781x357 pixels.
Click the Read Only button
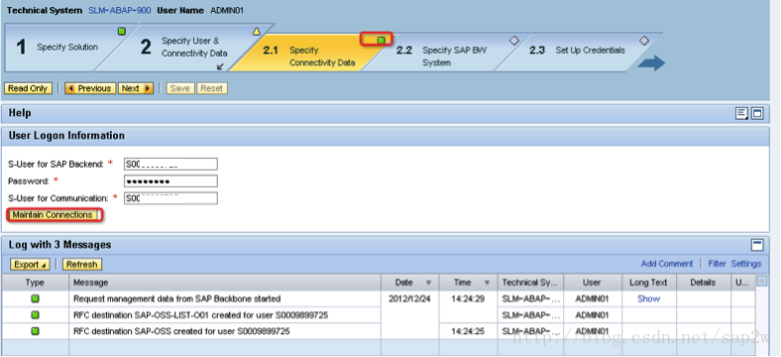coord(28,88)
